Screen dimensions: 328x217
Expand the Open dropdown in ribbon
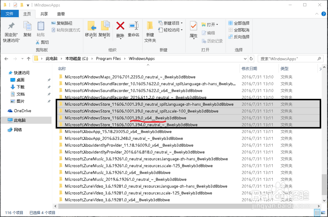pyautogui.click(x=210, y=25)
